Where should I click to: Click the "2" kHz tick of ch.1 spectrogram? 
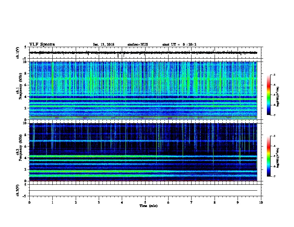(x=26, y=108)
